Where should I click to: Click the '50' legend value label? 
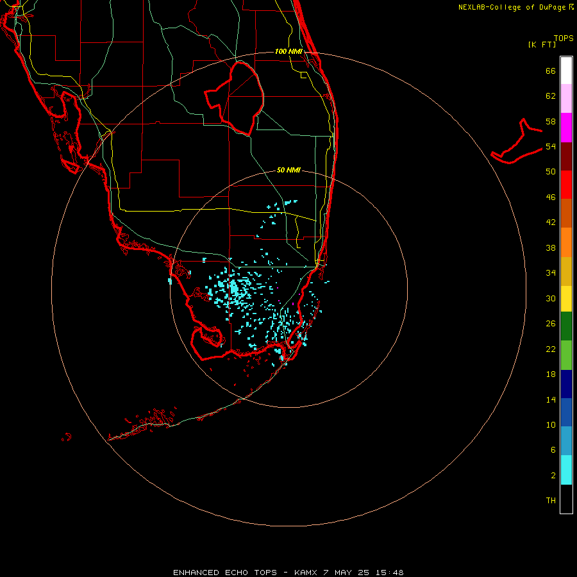[x=551, y=172]
